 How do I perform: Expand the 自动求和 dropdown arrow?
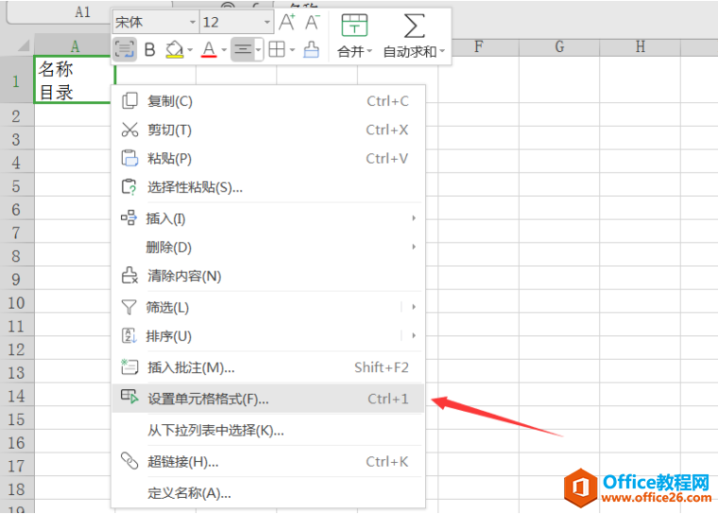[x=442, y=51]
